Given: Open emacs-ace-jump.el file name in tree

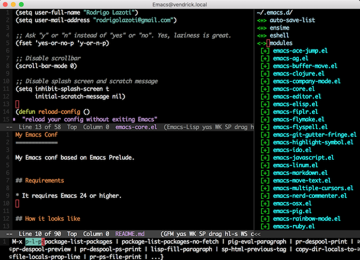Looking at the screenshot, I should (300, 51).
